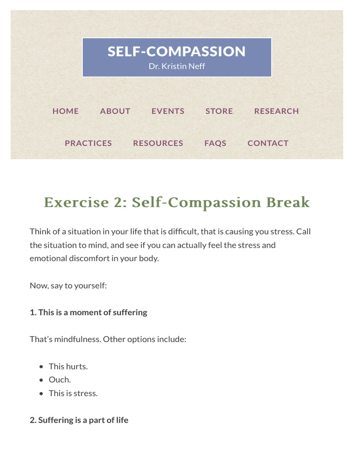This screenshot has height=473, width=354.
Task: Click the SELF-COMPASSION site title banner
Action: (x=177, y=51)
